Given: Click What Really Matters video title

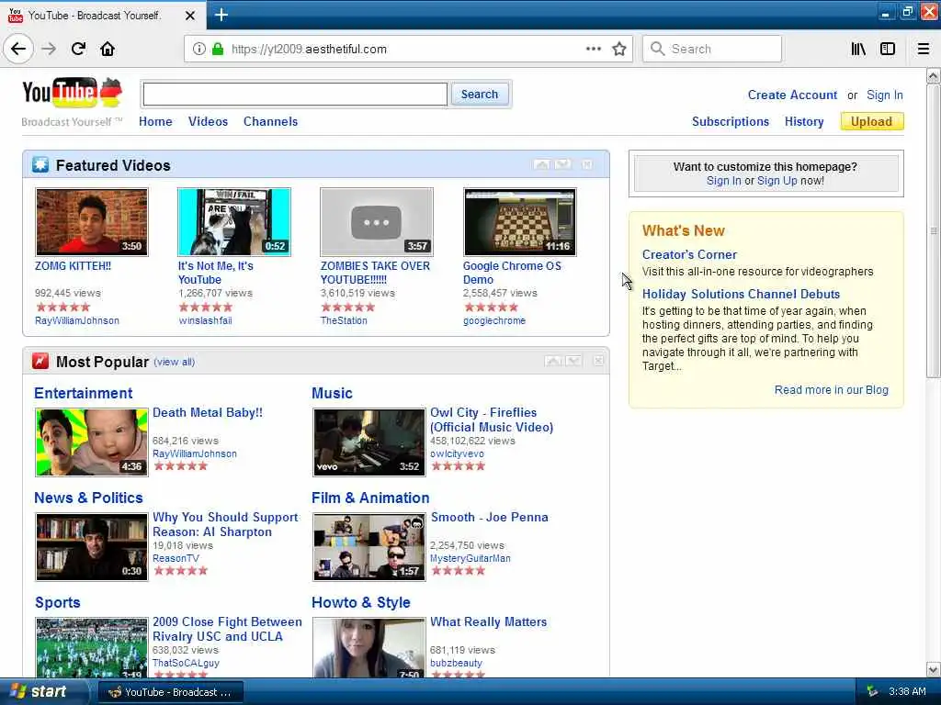Looking at the screenshot, I should pos(489,621).
